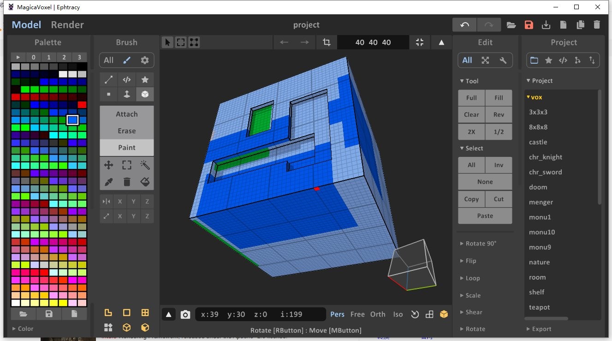The width and height of the screenshot is (612, 341).
Task: Switch to the Render tab
Action: point(67,25)
